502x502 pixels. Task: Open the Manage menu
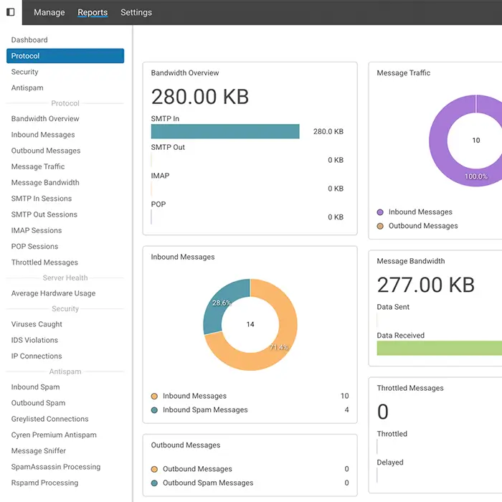pos(49,12)
